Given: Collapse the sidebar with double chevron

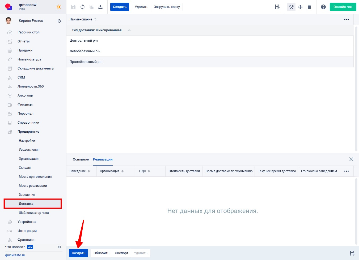Looking at the screenshot, I should pos(60,247).
